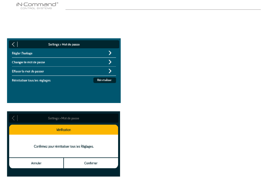Select the Régler l'horloge row label
Image resolution: width=264 pixels, height=181 pixels.
22,53
